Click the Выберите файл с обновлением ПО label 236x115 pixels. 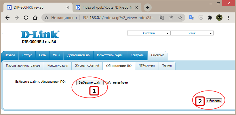coord(41,82)
